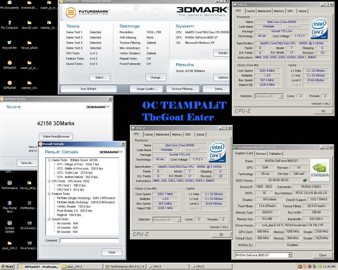Click the orange sun-shaped tray icon
This screenshot has width=338, height=270.
tap(300, 267)
